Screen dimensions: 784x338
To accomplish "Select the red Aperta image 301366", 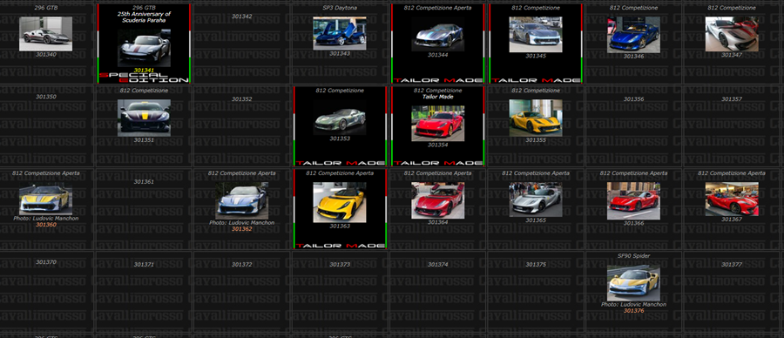I will [x=633, y=200].
